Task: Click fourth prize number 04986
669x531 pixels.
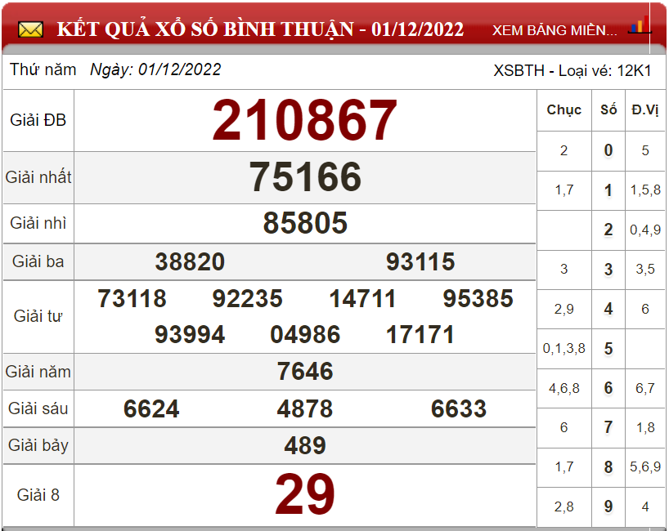Action: tap(305, 335)
